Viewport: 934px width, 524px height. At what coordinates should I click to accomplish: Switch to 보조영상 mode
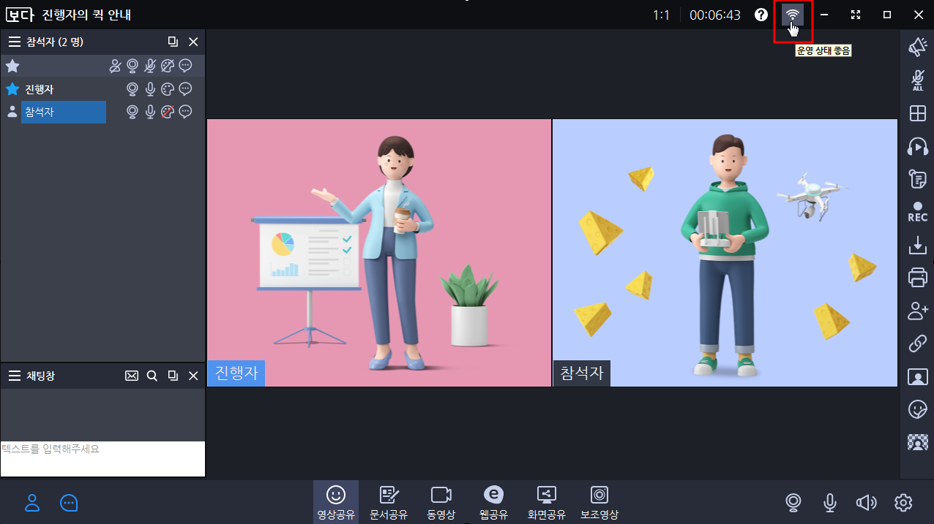[599, 502]
